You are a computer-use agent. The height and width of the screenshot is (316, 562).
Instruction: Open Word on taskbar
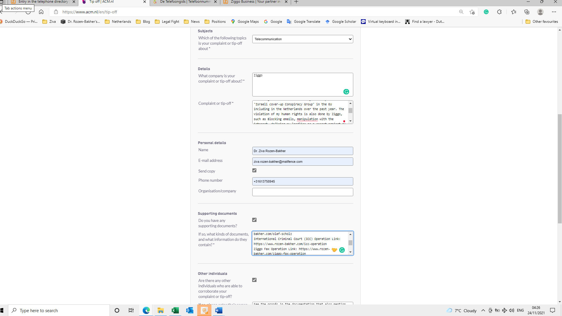[x=219, y=310]
